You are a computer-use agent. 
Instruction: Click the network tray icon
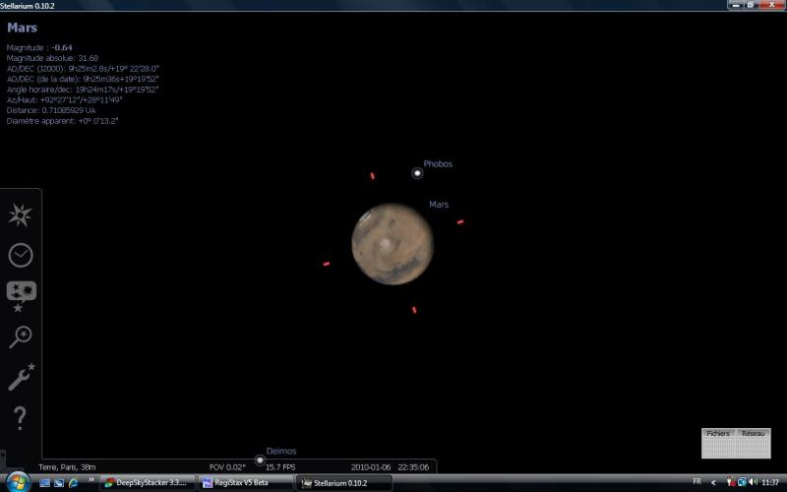(742, 482)
